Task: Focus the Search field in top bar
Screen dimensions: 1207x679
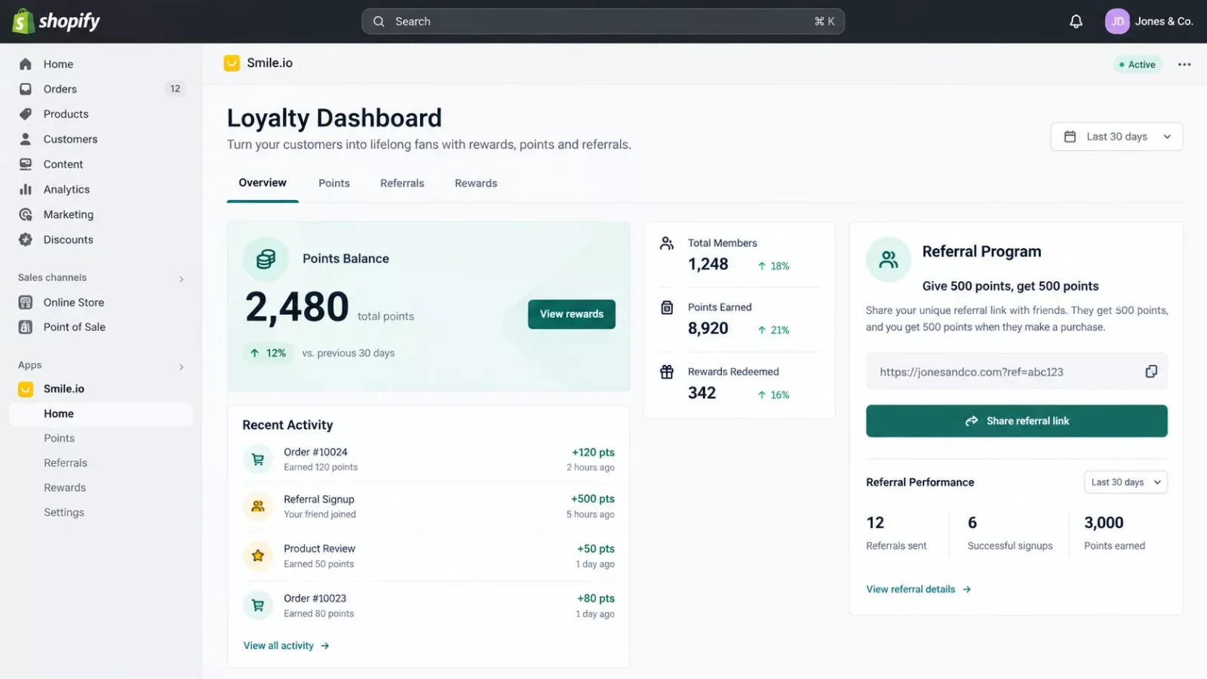Action: tap(603, 21)
